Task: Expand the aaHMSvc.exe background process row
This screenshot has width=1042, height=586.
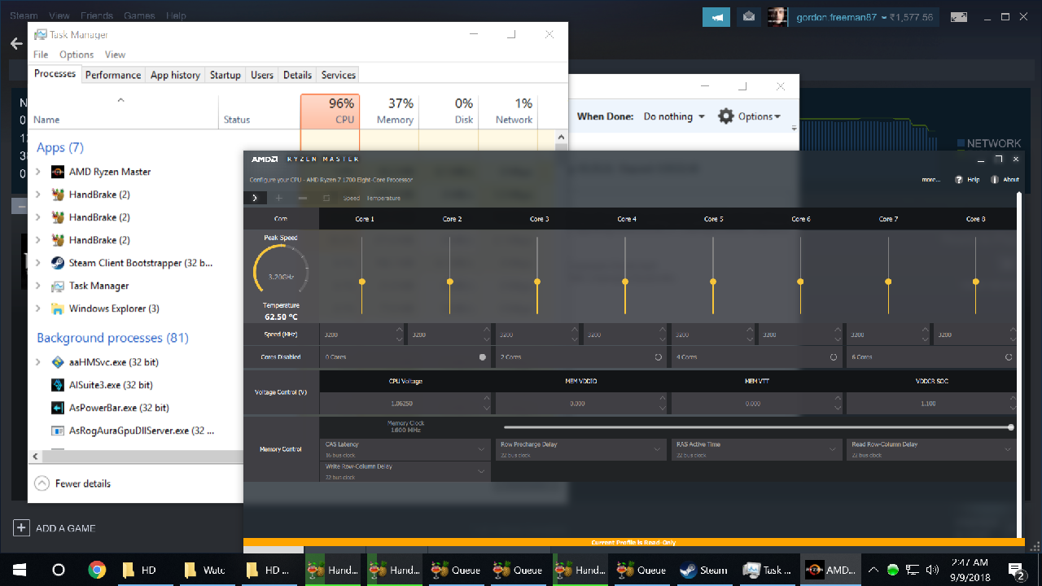Action: 38,362
